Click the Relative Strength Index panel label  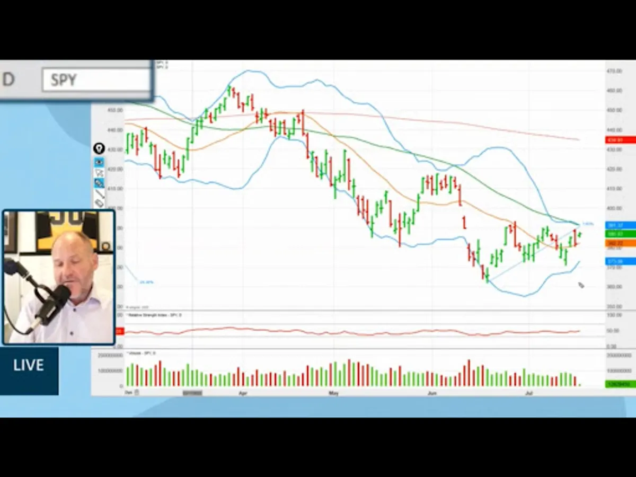154,315
